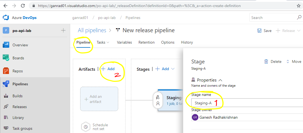This screenshot has width=303, height=133.
Task: Switch to the Options tab
Action: coord(168,43)
